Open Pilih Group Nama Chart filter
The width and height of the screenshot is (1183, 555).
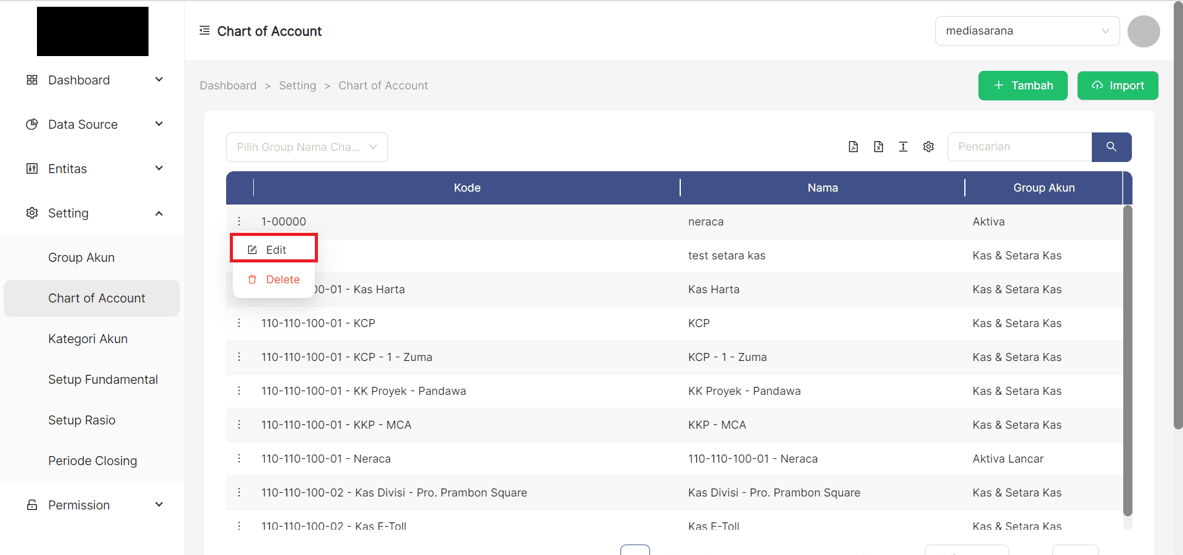[x=306, y=147]
